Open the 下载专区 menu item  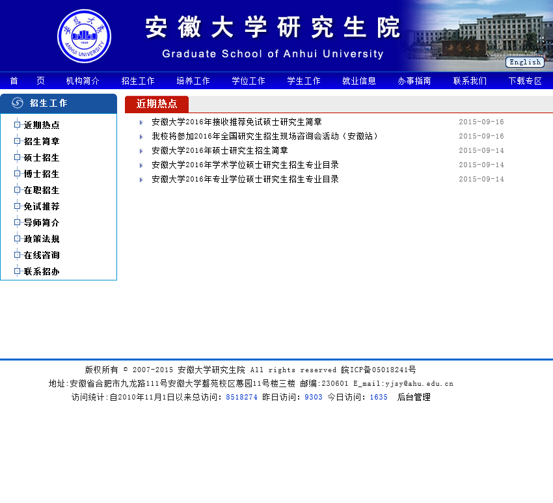(x=525, y=81)
